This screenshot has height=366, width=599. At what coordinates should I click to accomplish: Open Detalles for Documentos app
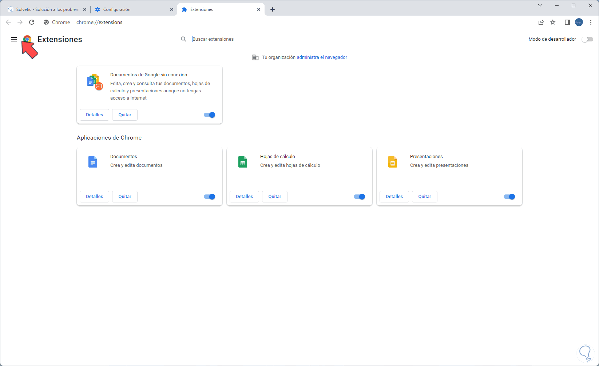(95, 197)
